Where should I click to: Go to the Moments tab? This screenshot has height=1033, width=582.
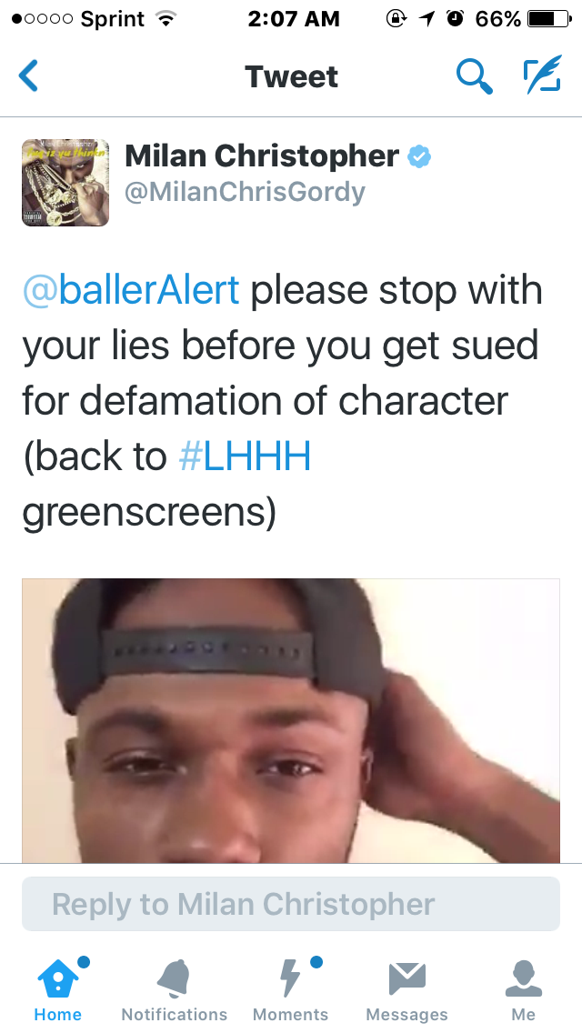[291, 988]
